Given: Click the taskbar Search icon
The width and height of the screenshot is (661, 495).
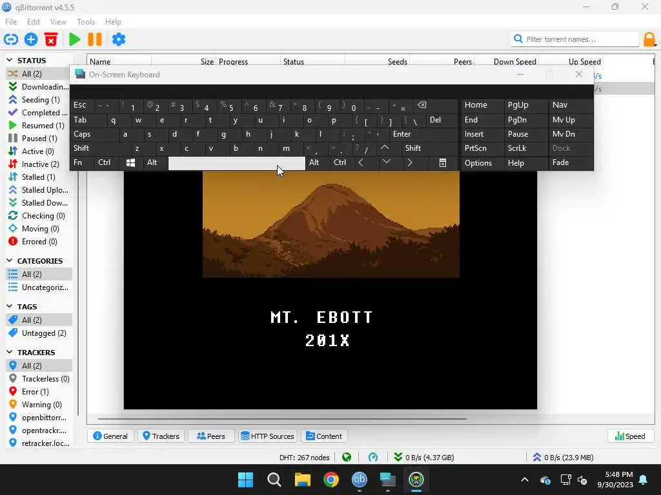Looking at the screenshot, I should point(274,480).
